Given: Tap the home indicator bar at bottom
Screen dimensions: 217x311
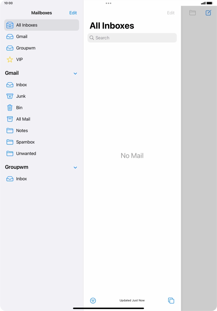Looking at the screenshot, I should 108,308.
